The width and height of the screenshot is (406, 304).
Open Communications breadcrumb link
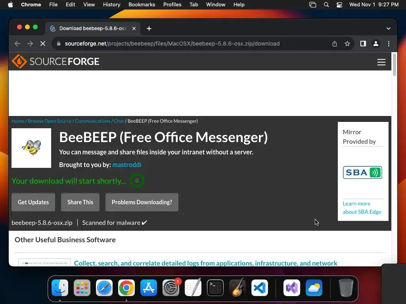coord(92,121)
